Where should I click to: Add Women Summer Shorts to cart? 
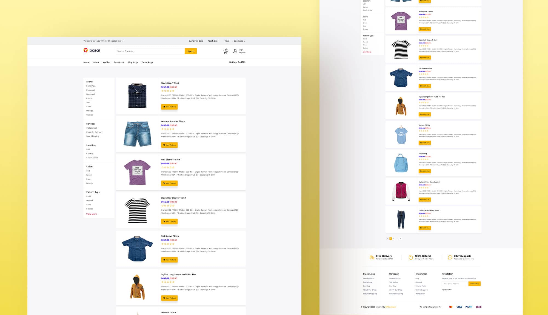click(x=169, y=145)
